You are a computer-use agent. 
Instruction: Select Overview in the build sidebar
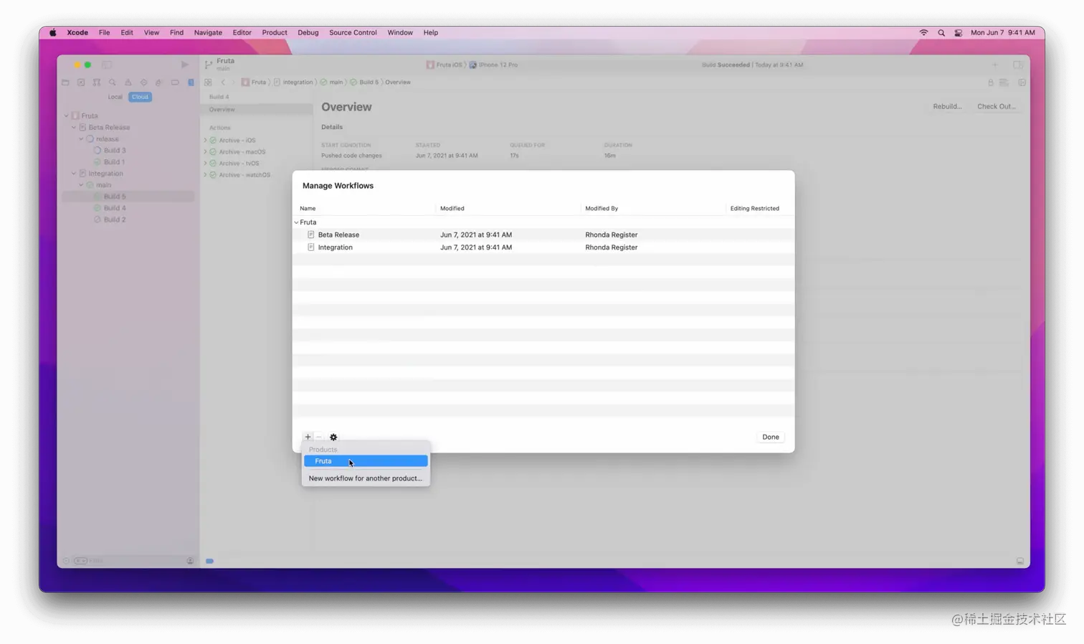click(x=257, y=110)
